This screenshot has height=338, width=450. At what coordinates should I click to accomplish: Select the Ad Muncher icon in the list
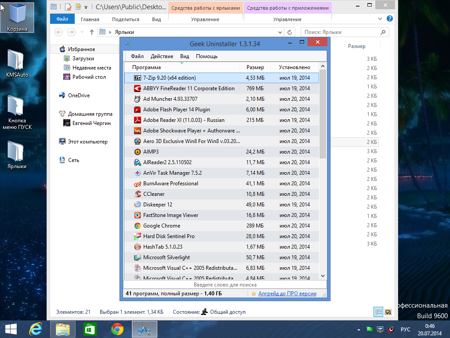pyautogui.click(x=138, y=99)
